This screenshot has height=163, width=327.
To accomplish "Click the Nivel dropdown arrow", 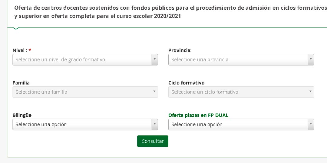I will coord(155,59).
